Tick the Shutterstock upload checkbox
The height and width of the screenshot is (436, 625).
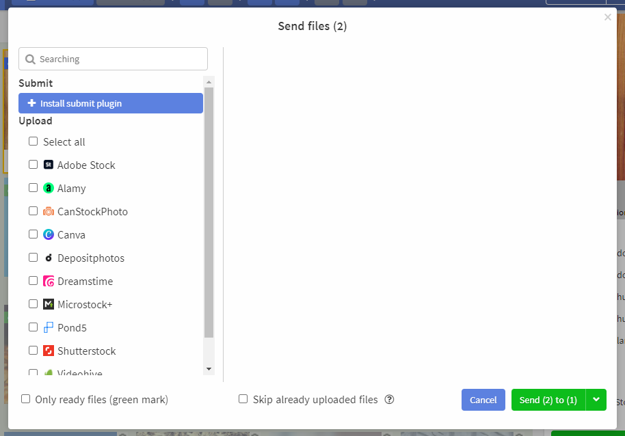pyautogui.click(x=33, y=351)
